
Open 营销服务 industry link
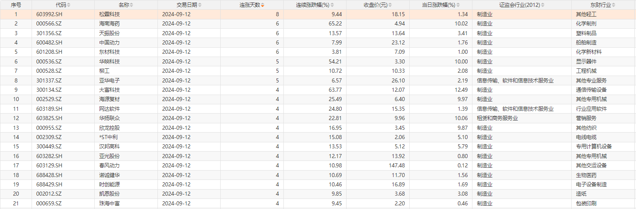pyautogui.click(x=586, y=118)
